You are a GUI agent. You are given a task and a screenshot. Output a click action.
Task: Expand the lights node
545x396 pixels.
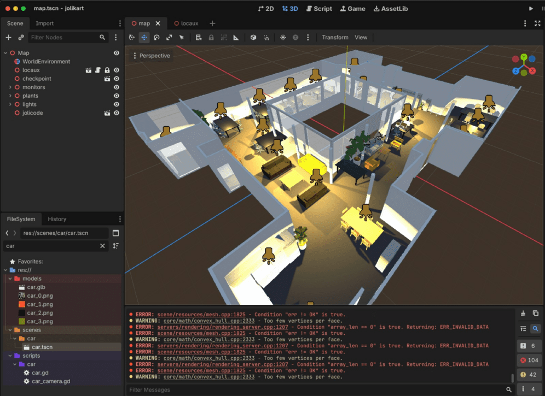(x=10, y=104)
